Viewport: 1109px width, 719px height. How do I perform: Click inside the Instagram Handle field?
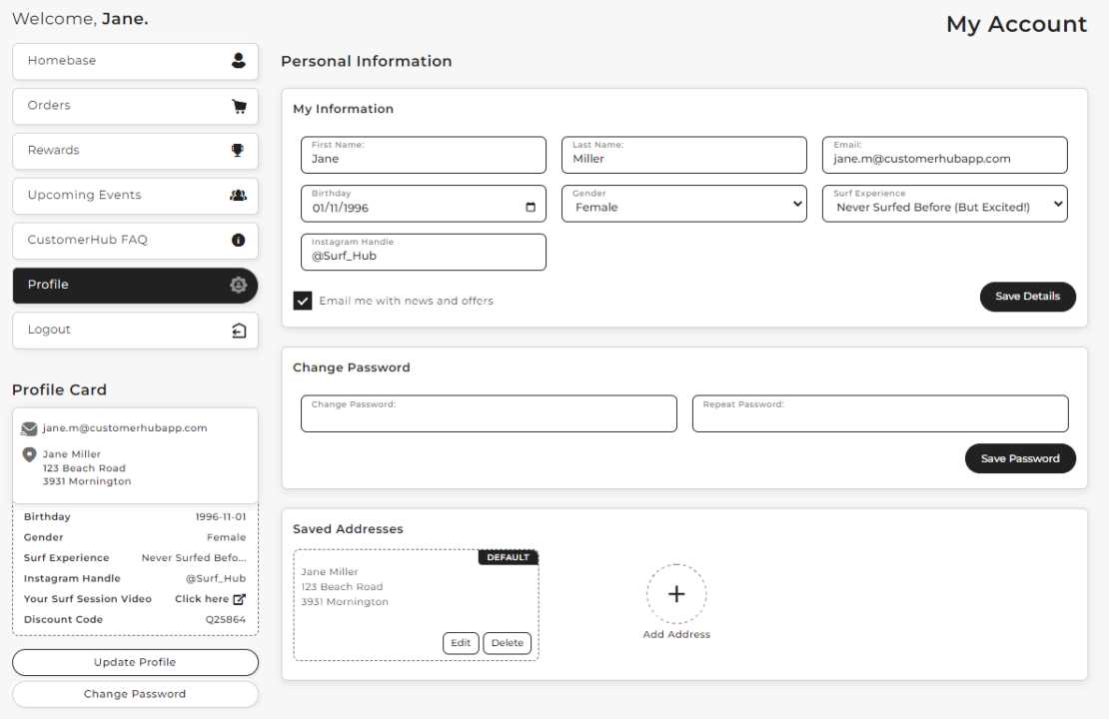click(x=423, y=256)
